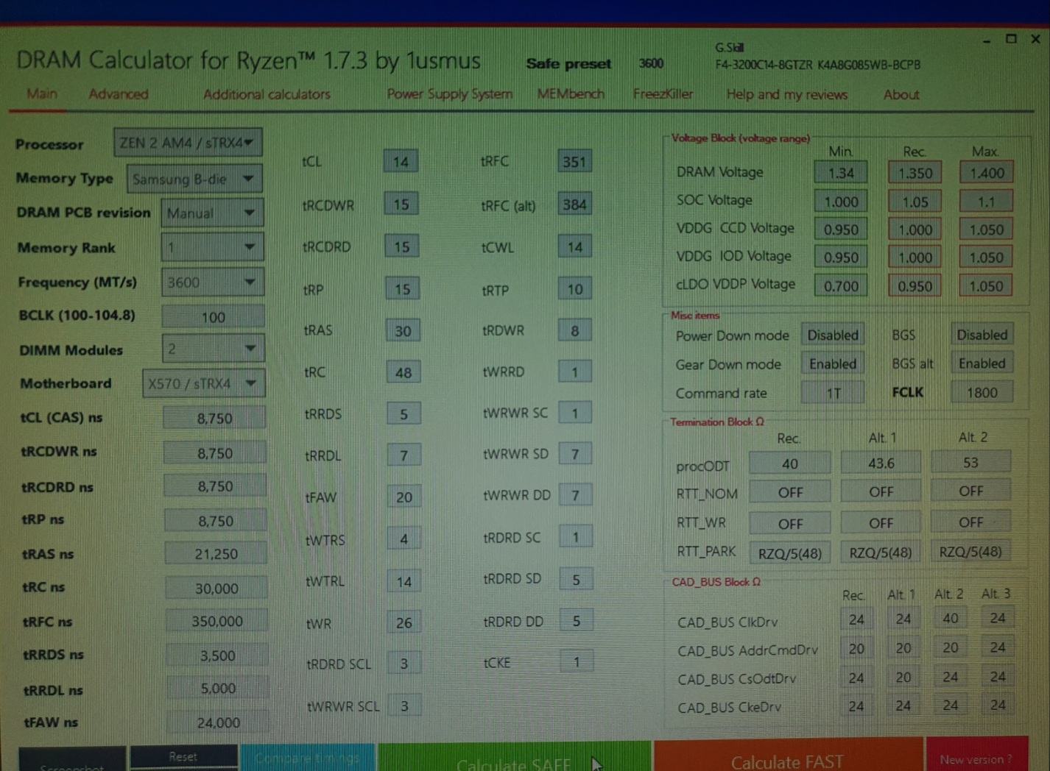The width and height of the screenshot is (1050, 771).
Task: Minimize the DRAM Calculator window
Action: click(987, 41)
